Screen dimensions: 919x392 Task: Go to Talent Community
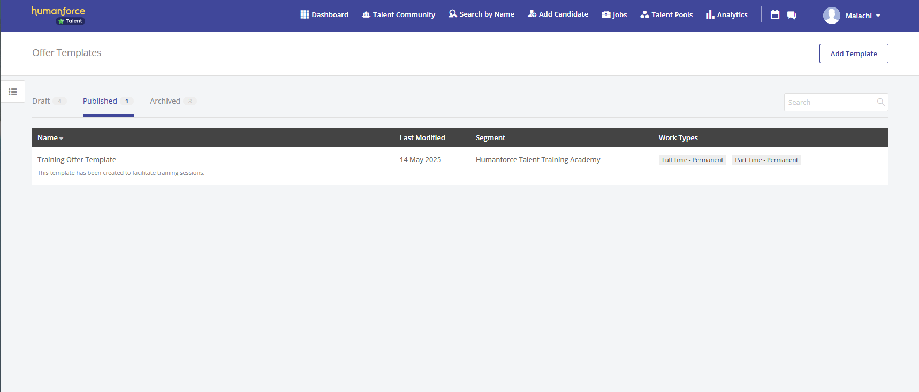pos(398,15)
